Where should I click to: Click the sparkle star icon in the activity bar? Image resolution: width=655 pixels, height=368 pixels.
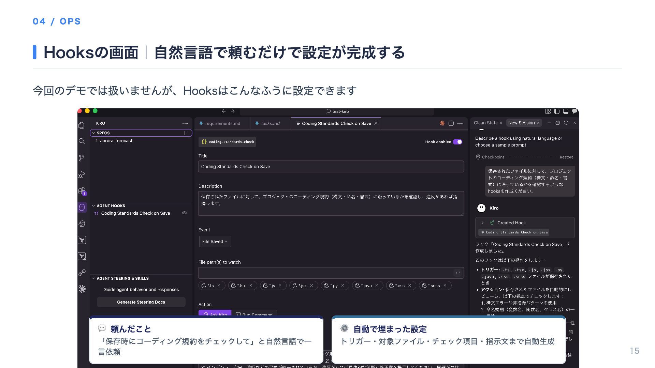(82, 289)
